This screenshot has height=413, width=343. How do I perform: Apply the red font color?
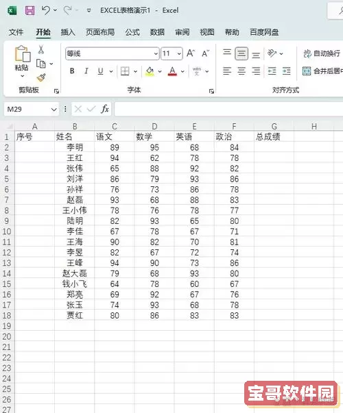pos(172,71)
